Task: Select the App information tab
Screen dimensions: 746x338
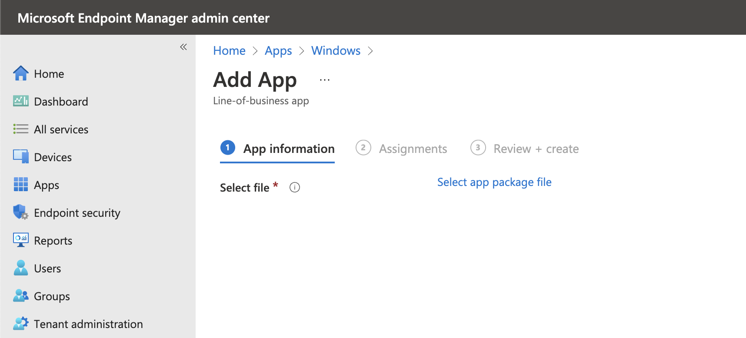Action: pyautogui.click(x=277, y=149)
